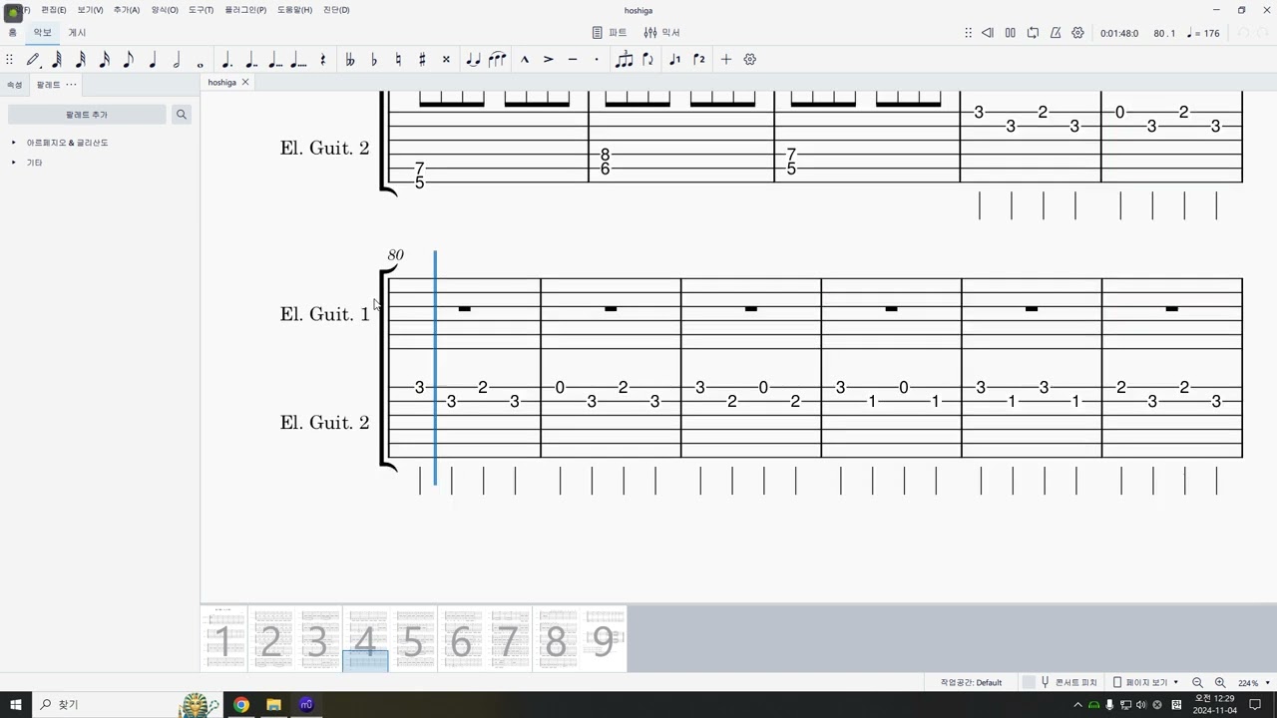This screenshot has width=1277, height=718.
Task: Apply natural accidental
Action: [398, 60]
